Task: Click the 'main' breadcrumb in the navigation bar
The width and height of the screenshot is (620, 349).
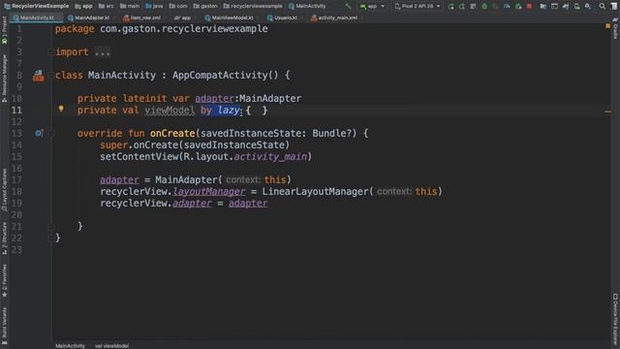Action: (x=130, y=6)
